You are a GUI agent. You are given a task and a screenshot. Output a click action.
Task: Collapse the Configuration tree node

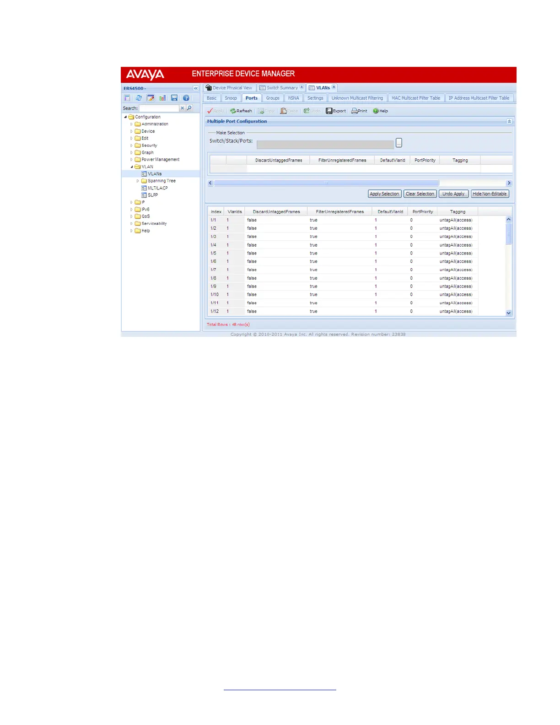tap(125, 117)
